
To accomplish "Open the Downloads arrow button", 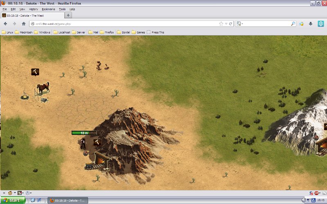I will pos(311,24).
